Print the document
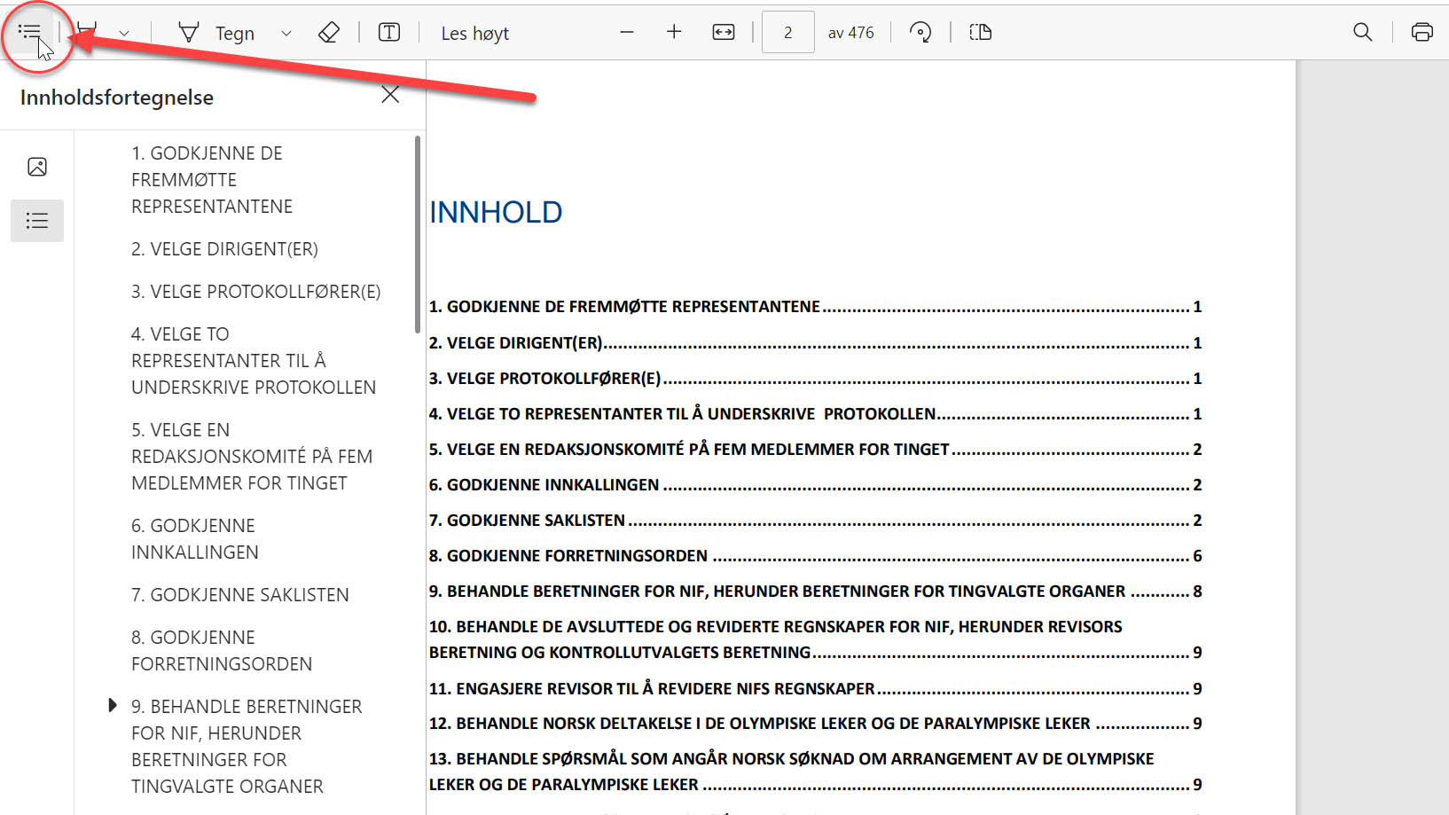 point(1422,33)
